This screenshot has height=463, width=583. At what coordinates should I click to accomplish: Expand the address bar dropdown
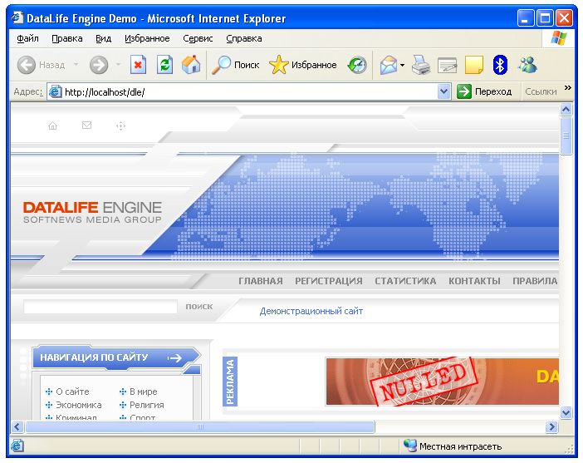443,91
